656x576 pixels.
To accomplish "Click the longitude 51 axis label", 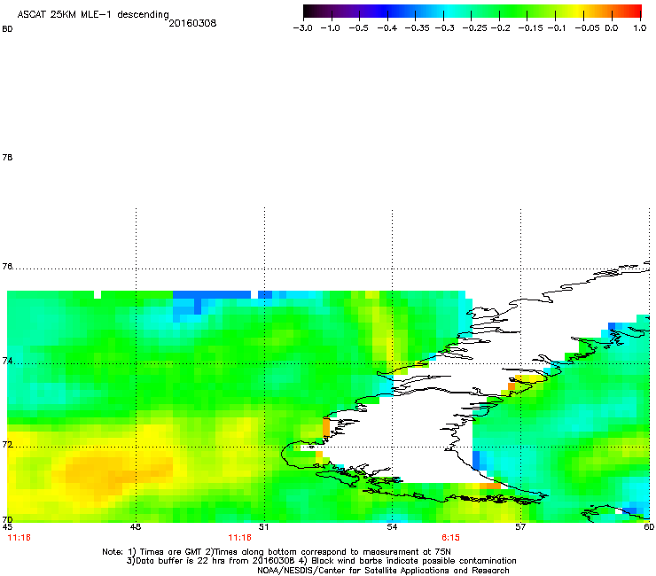I will click(x=263, y=527).
